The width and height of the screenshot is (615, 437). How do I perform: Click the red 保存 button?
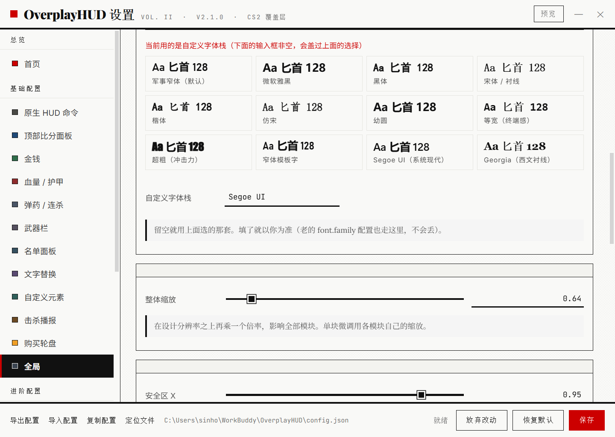tap(587, 420)
